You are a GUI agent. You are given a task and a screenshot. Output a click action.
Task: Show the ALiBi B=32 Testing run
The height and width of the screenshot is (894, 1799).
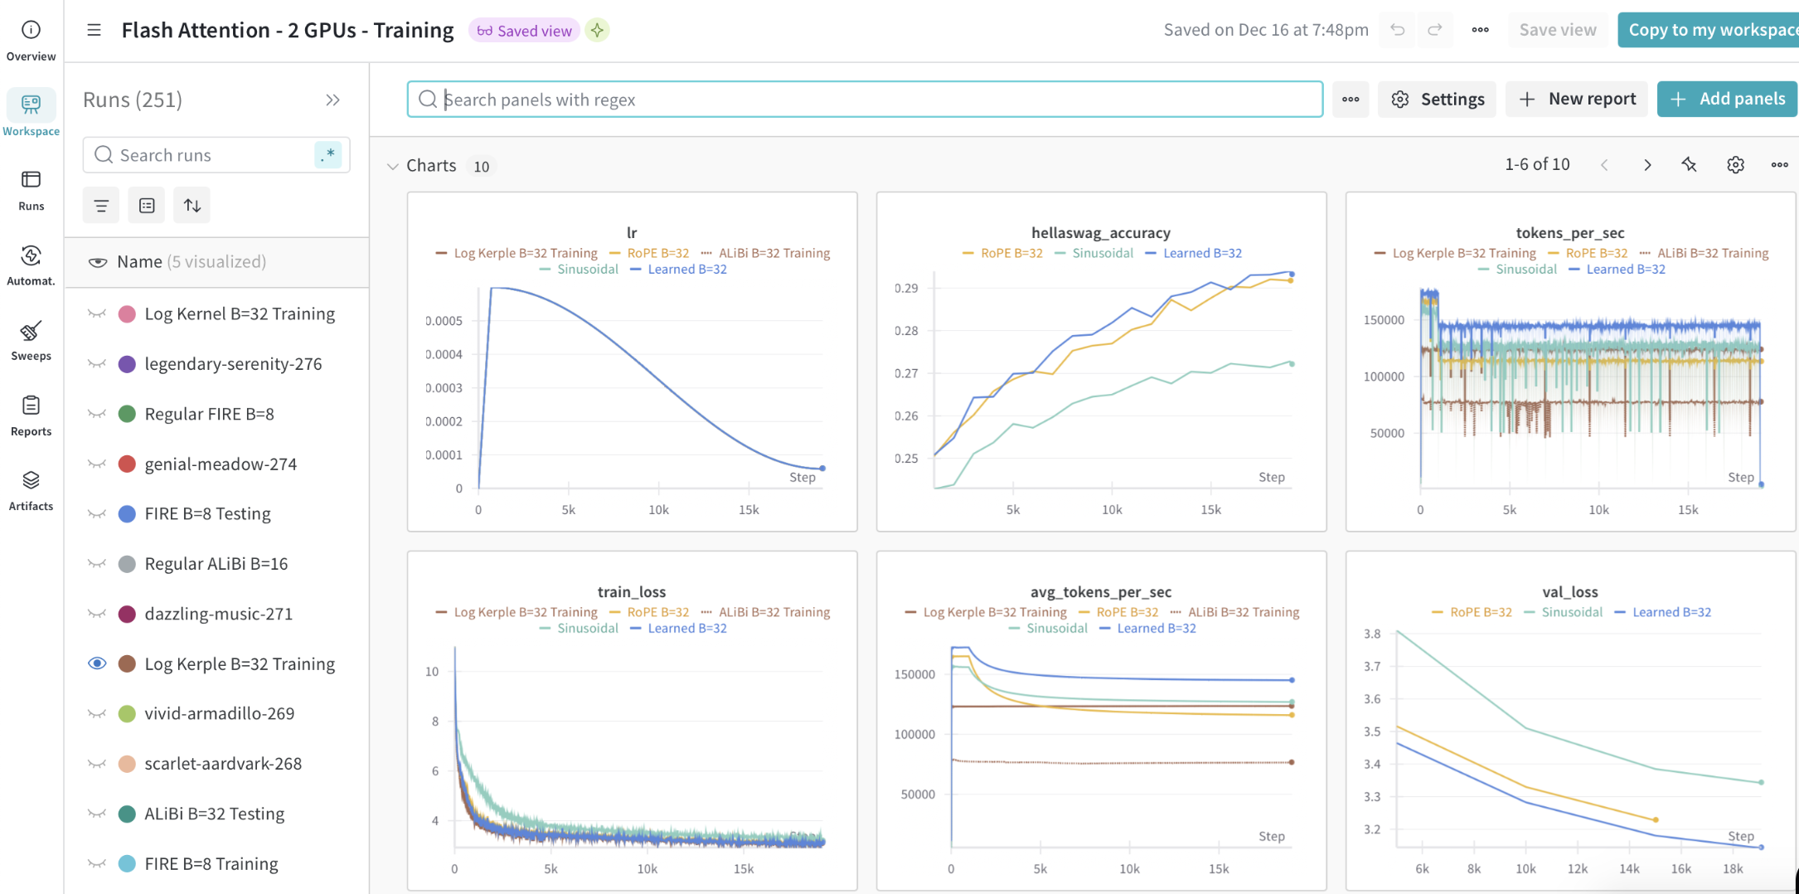pos(97,814)
